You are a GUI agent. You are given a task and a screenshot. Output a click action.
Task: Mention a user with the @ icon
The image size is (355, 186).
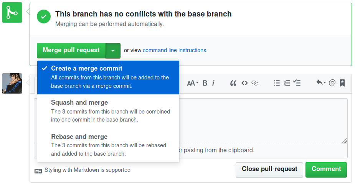coord(332,83)
